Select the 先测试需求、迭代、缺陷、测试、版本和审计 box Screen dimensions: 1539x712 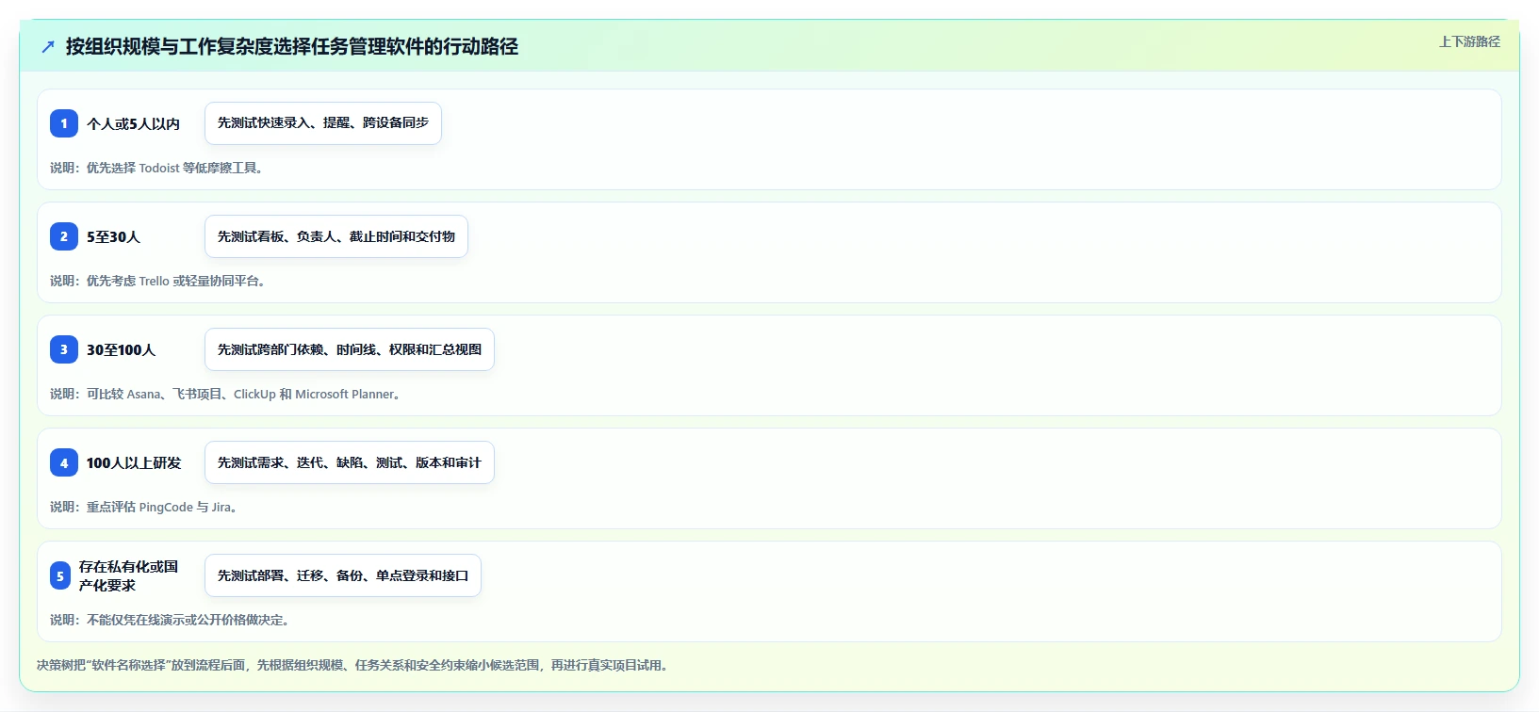(x=350, y=462)
